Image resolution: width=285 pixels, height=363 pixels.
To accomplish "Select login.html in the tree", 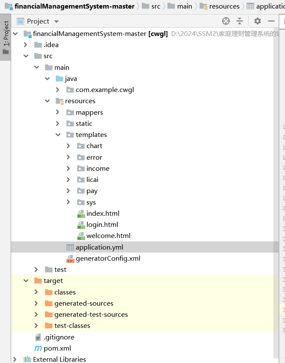I will [102, 225].
